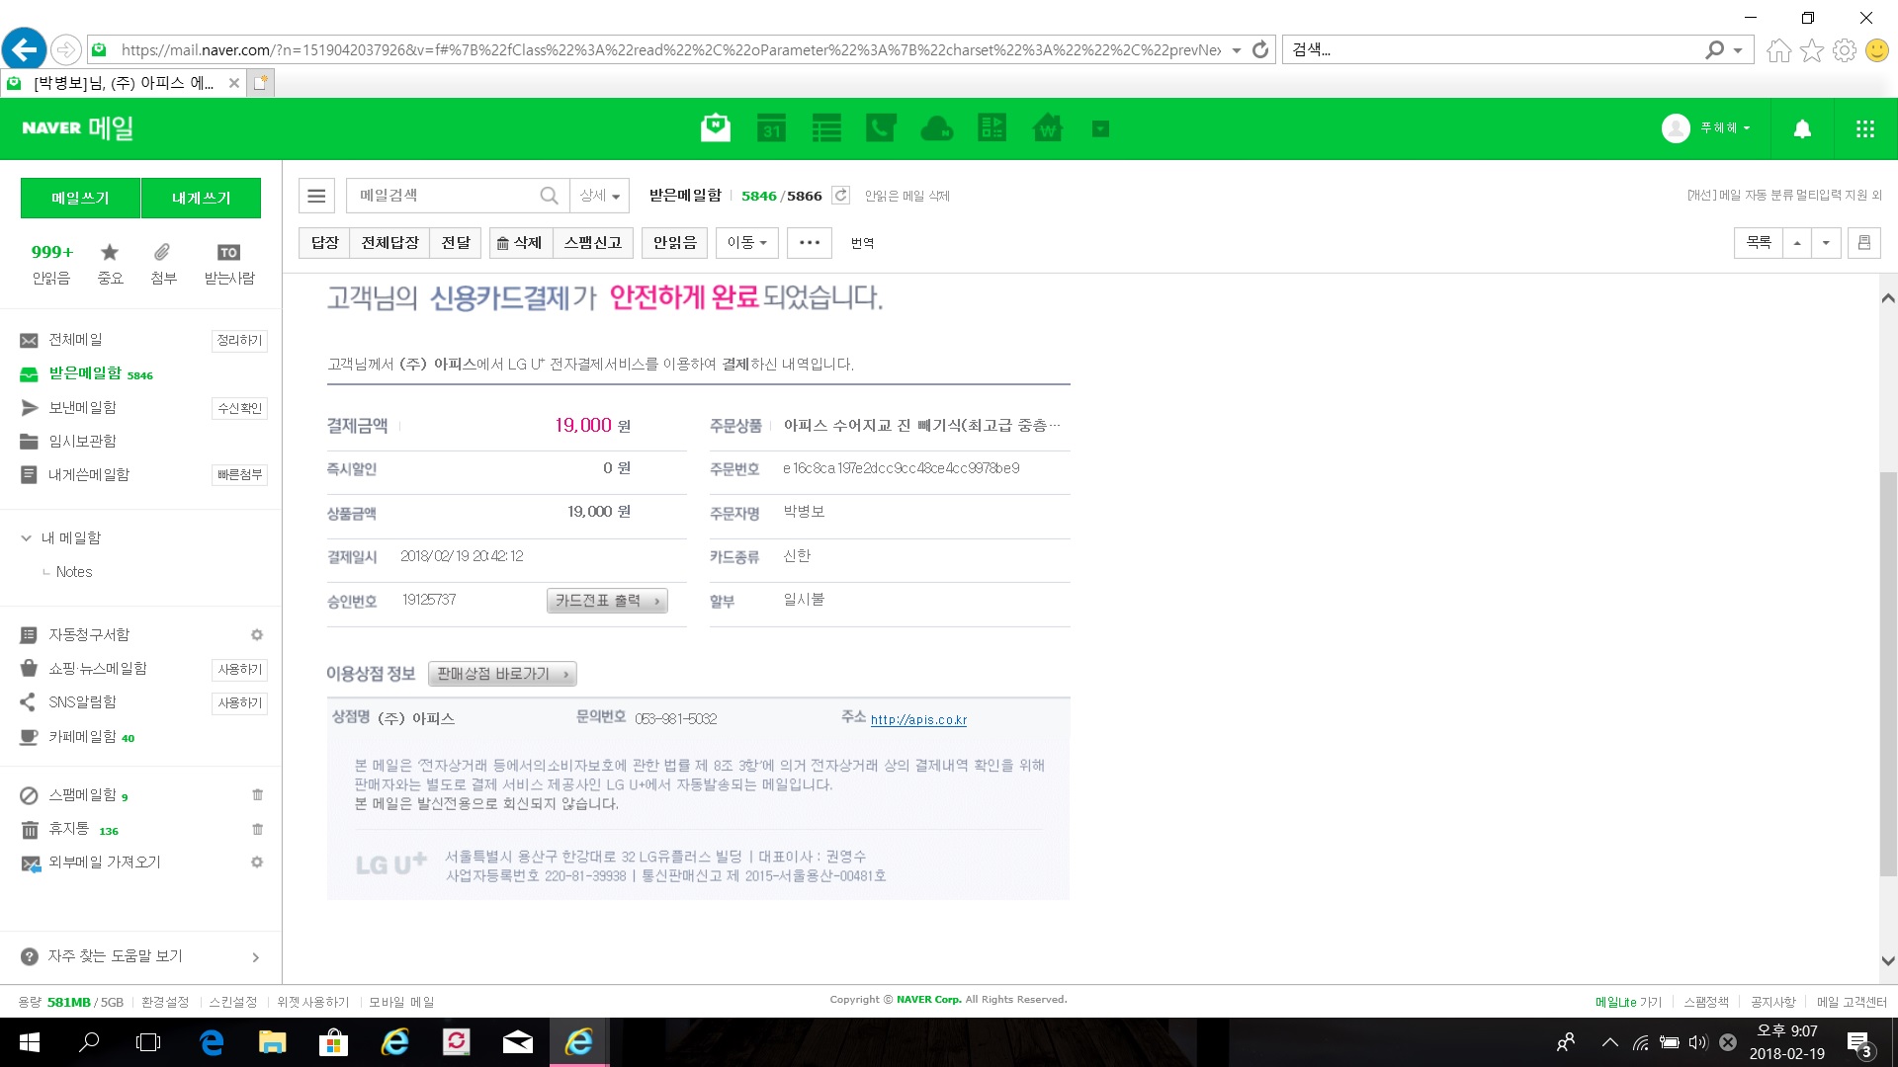Open the 상세 detailed search dropdown
The image size is (1898, 1067).
pos(599,196)
